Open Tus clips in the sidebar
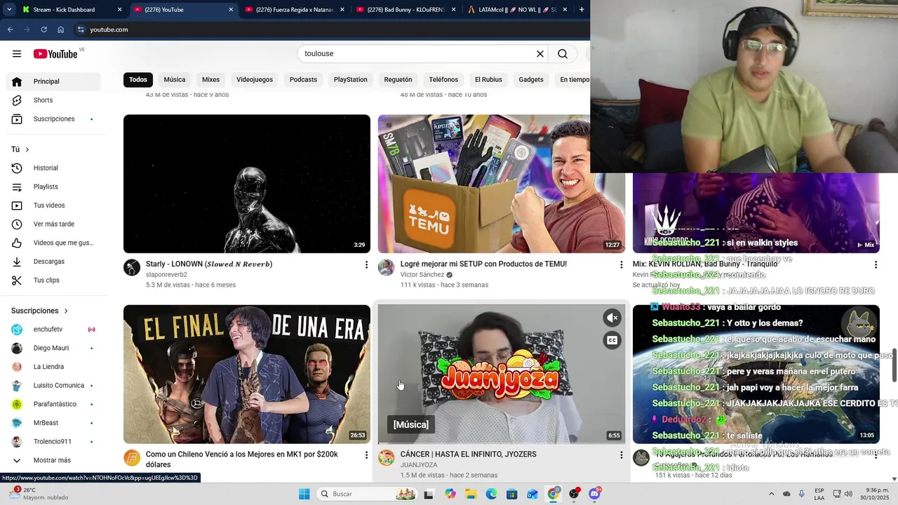 pos(53,281)
